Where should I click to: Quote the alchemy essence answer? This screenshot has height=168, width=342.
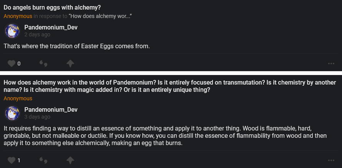43,160
